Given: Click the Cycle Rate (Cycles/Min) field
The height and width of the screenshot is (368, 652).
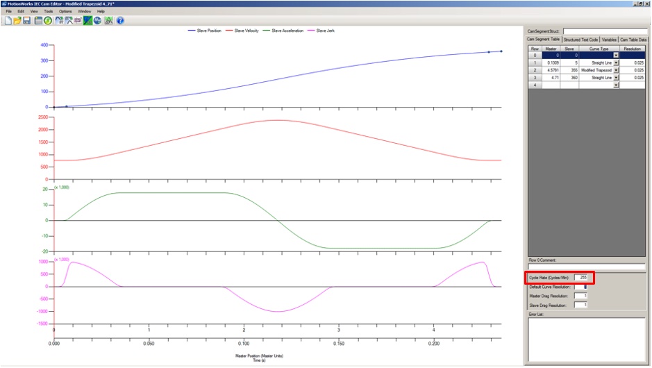Looking at the screenshot, I should 580,277.
